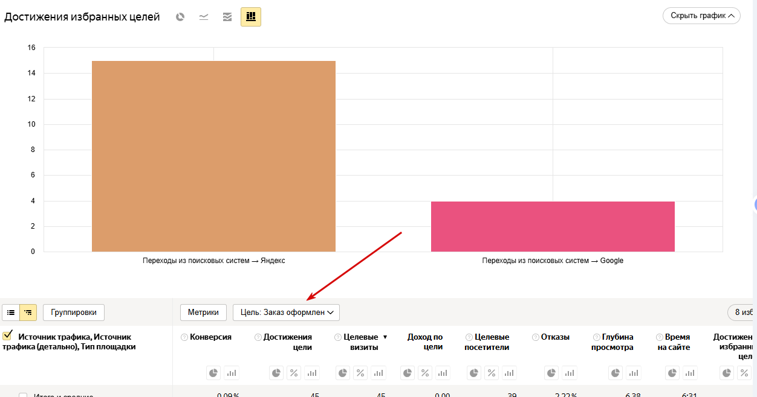The height and width of the screenshot is (397, 757).
Task: Sort table by Достижения цели header
Action: (x=288, y=342)
